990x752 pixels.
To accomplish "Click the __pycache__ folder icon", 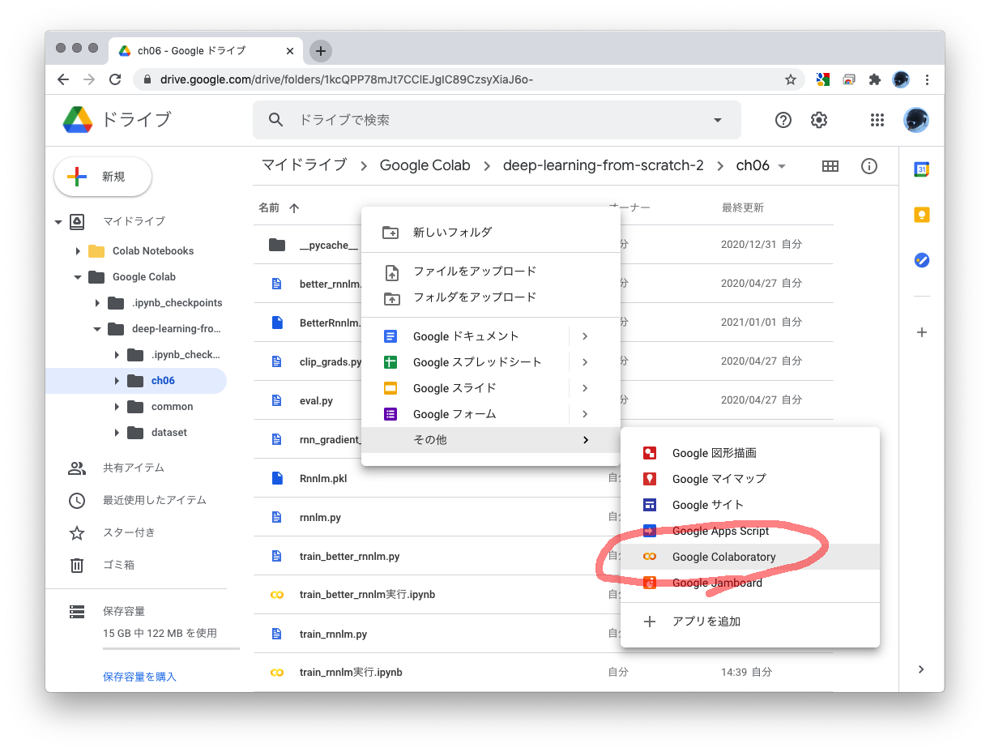I will 277,245.
